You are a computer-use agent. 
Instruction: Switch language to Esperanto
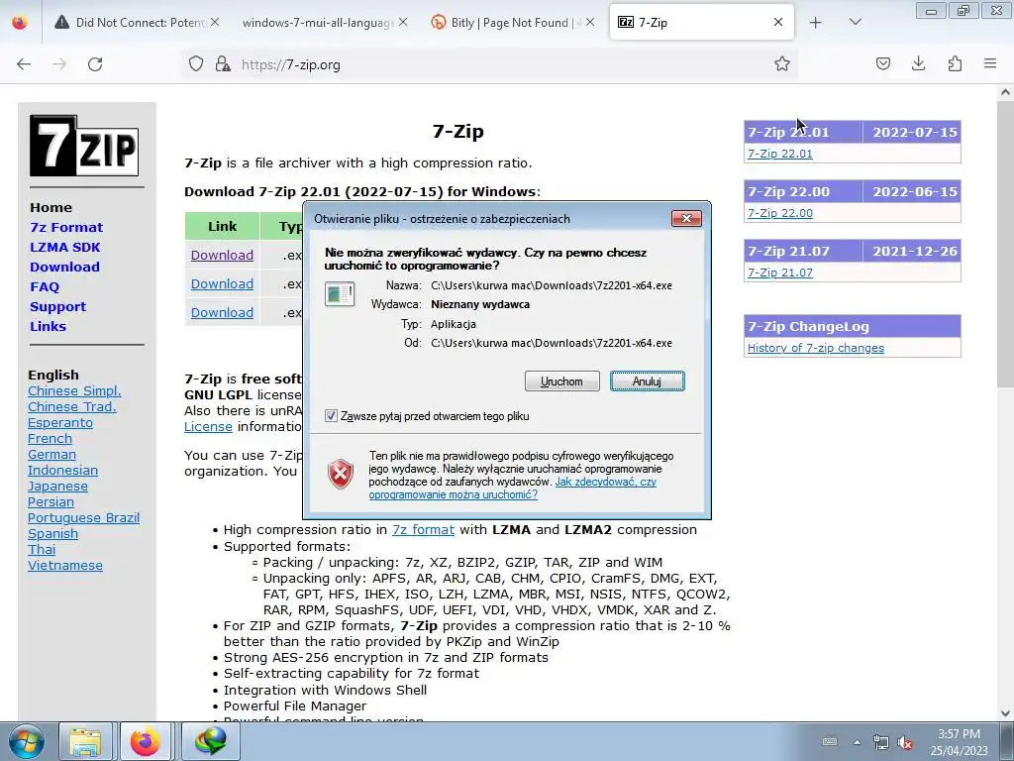pyautogui.click(x=60, y=422)
